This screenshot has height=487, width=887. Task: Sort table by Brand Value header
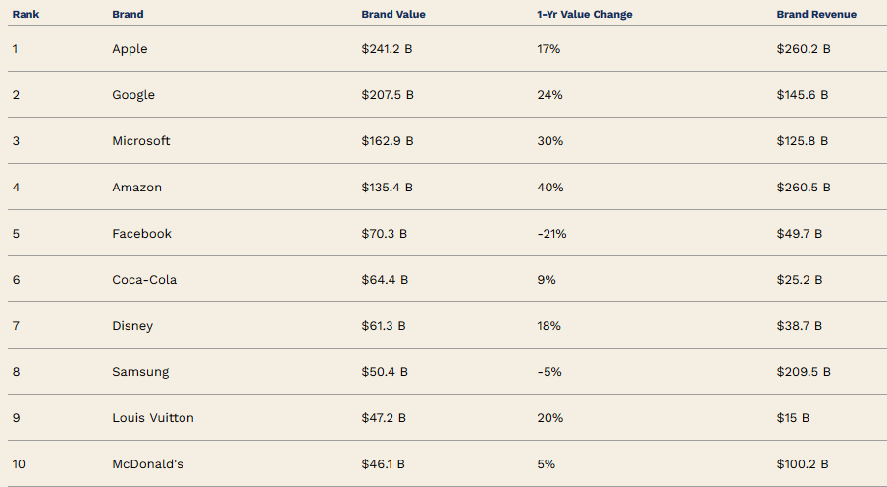pos(393,14)
